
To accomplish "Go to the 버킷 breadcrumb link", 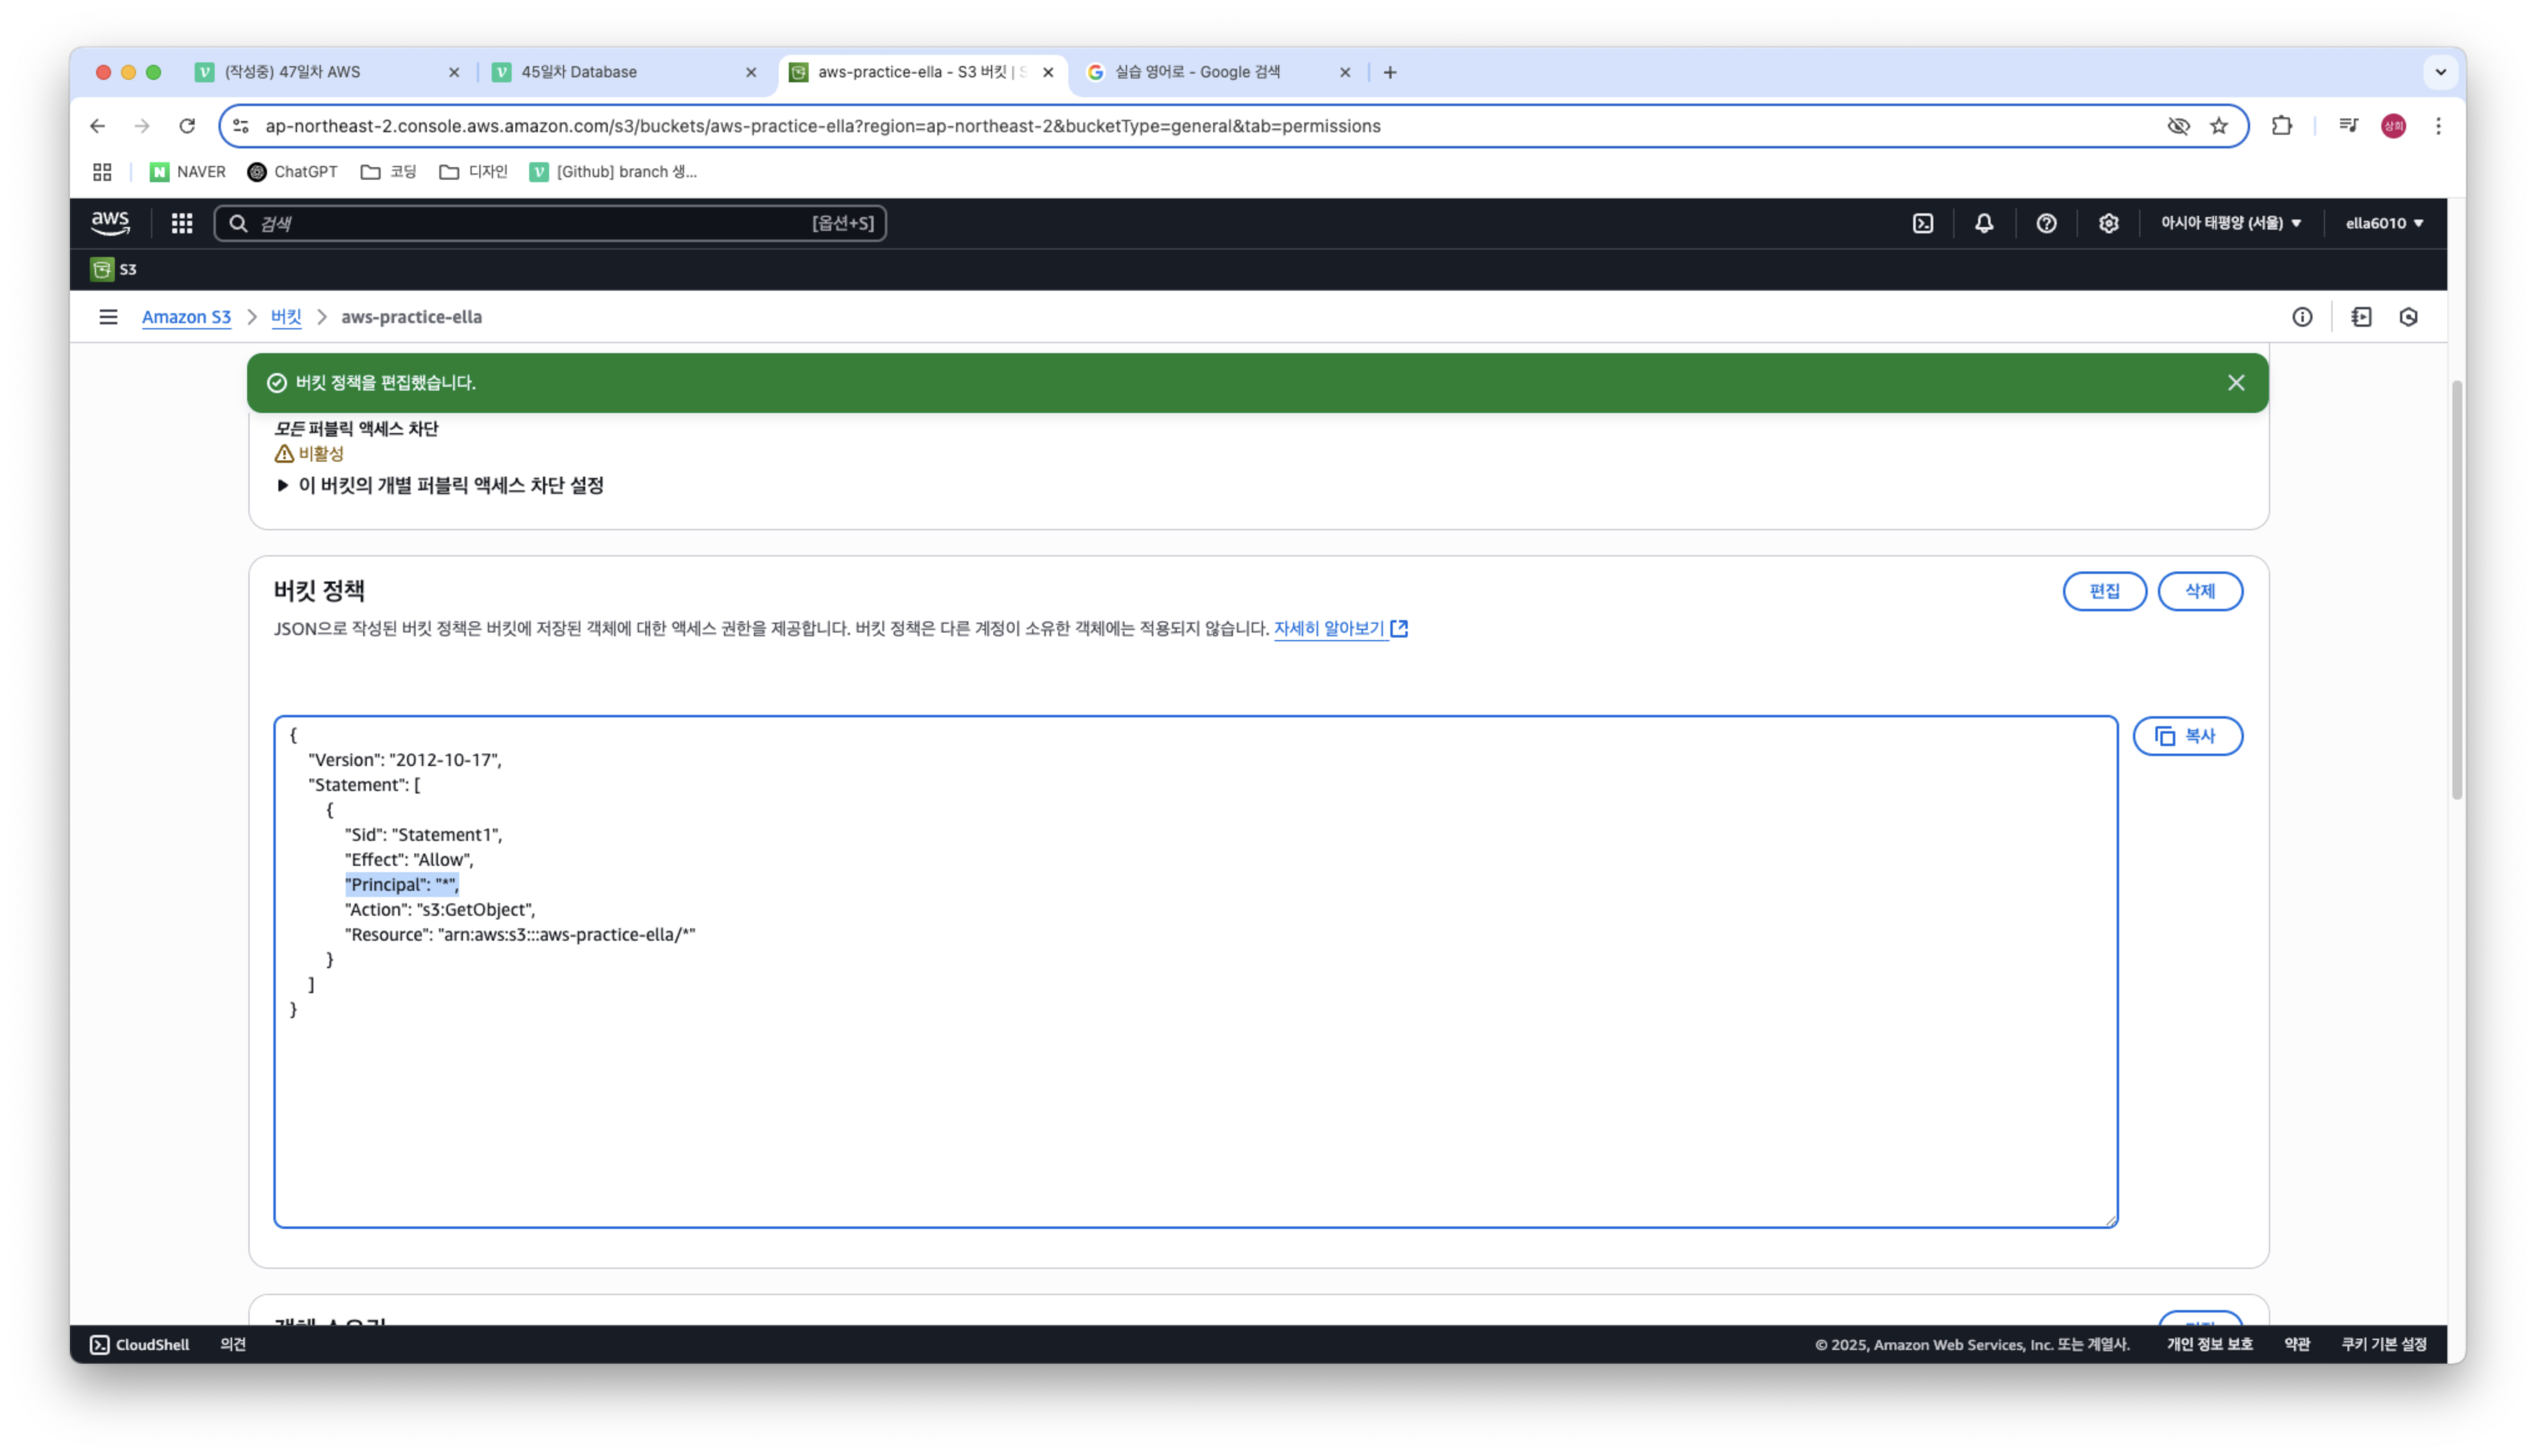I will 286,317.
